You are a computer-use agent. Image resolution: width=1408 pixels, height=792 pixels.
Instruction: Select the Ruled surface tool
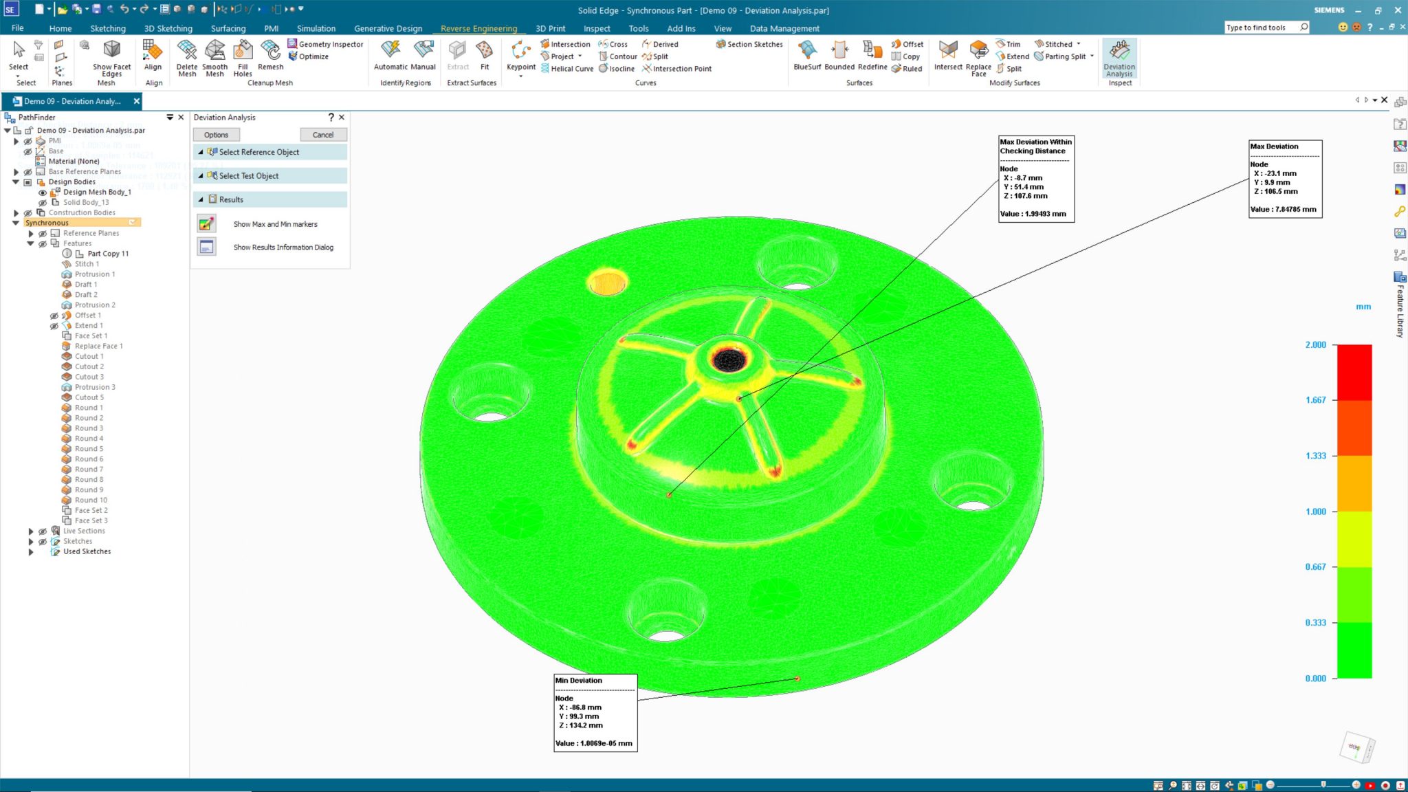tap(907, 69)
